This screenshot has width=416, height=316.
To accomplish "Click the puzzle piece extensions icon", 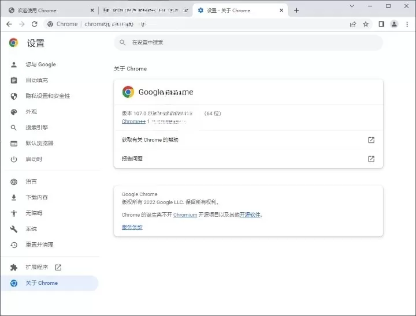I will coord(14,268).
